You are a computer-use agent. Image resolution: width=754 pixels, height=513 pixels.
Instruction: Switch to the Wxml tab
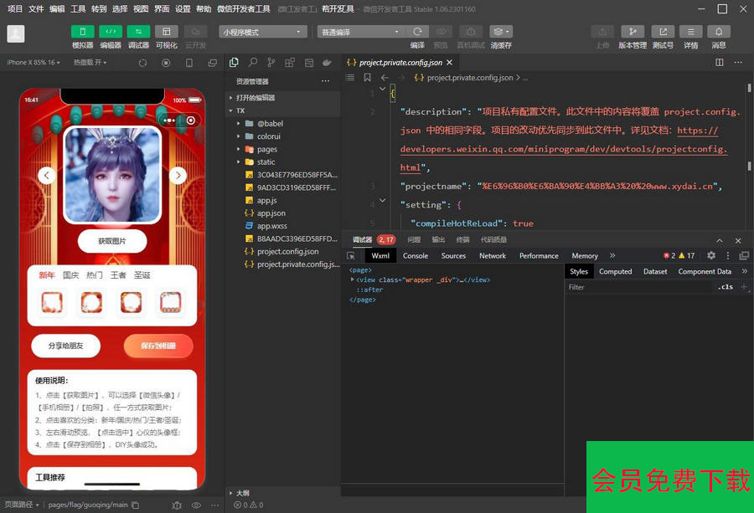pos(380,255)
